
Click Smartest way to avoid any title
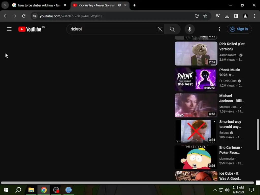coord(230,124)
